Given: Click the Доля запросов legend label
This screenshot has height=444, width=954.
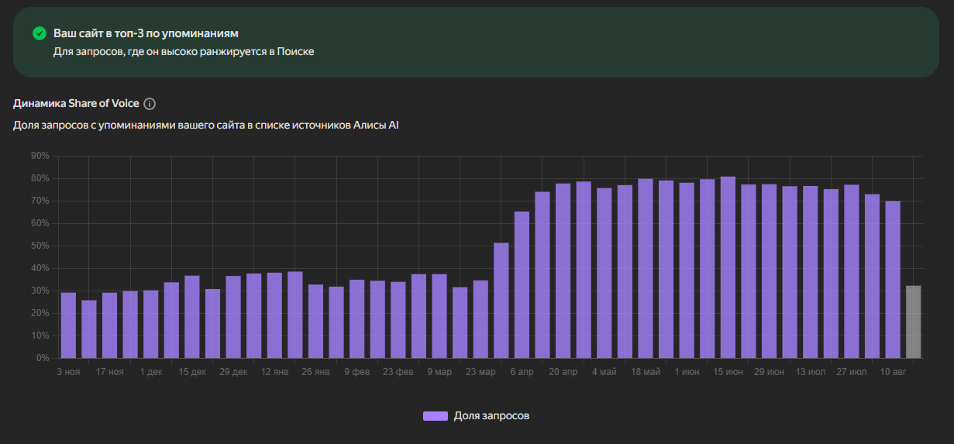Looking at the screenshot, I should pyautogui.click(x=491, y=416).
